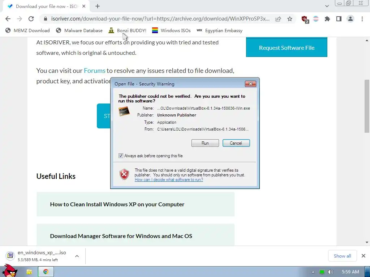Click the Show desktop strip
The image size is (370, 277).
coord(367,272)
